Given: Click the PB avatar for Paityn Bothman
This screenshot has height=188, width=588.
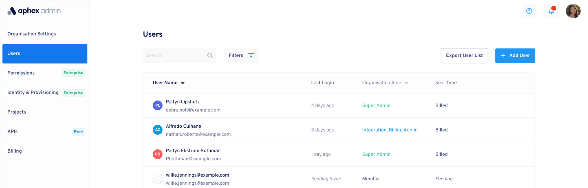Looking at the screenshot, I should (x=158, y=154).
